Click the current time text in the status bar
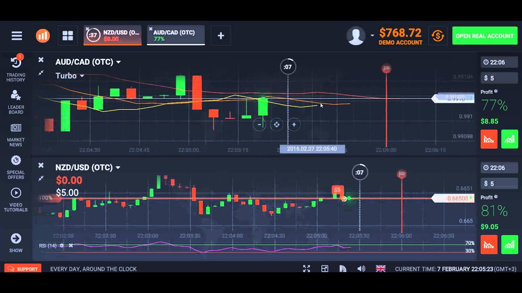 (x=456, y=269)
